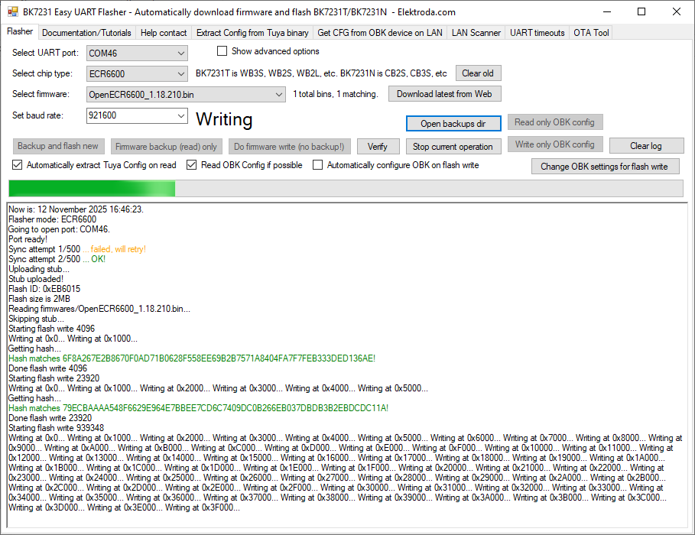Screen dimensions: 695x535
Task: Click log line 'Sync attempt 2/500 ... OK!'
Action: tap(57, 259)
